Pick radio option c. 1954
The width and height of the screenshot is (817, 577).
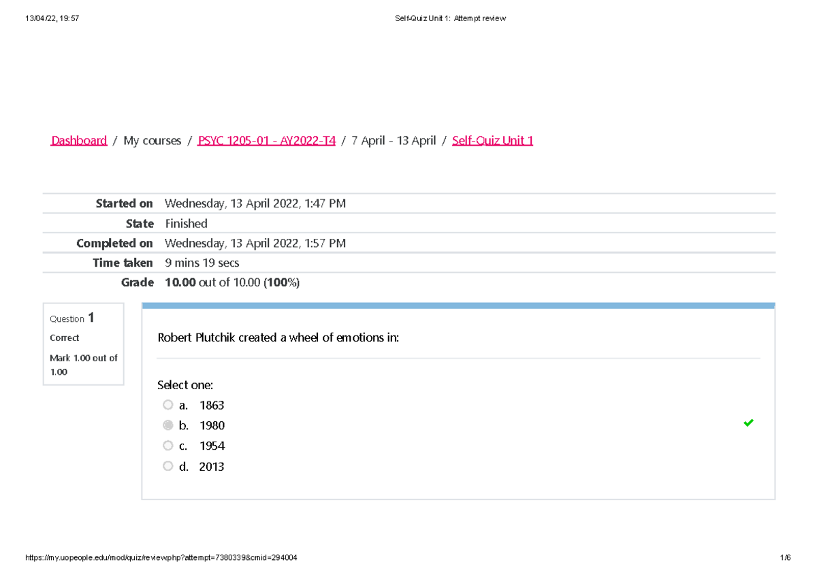coord(168,446)
